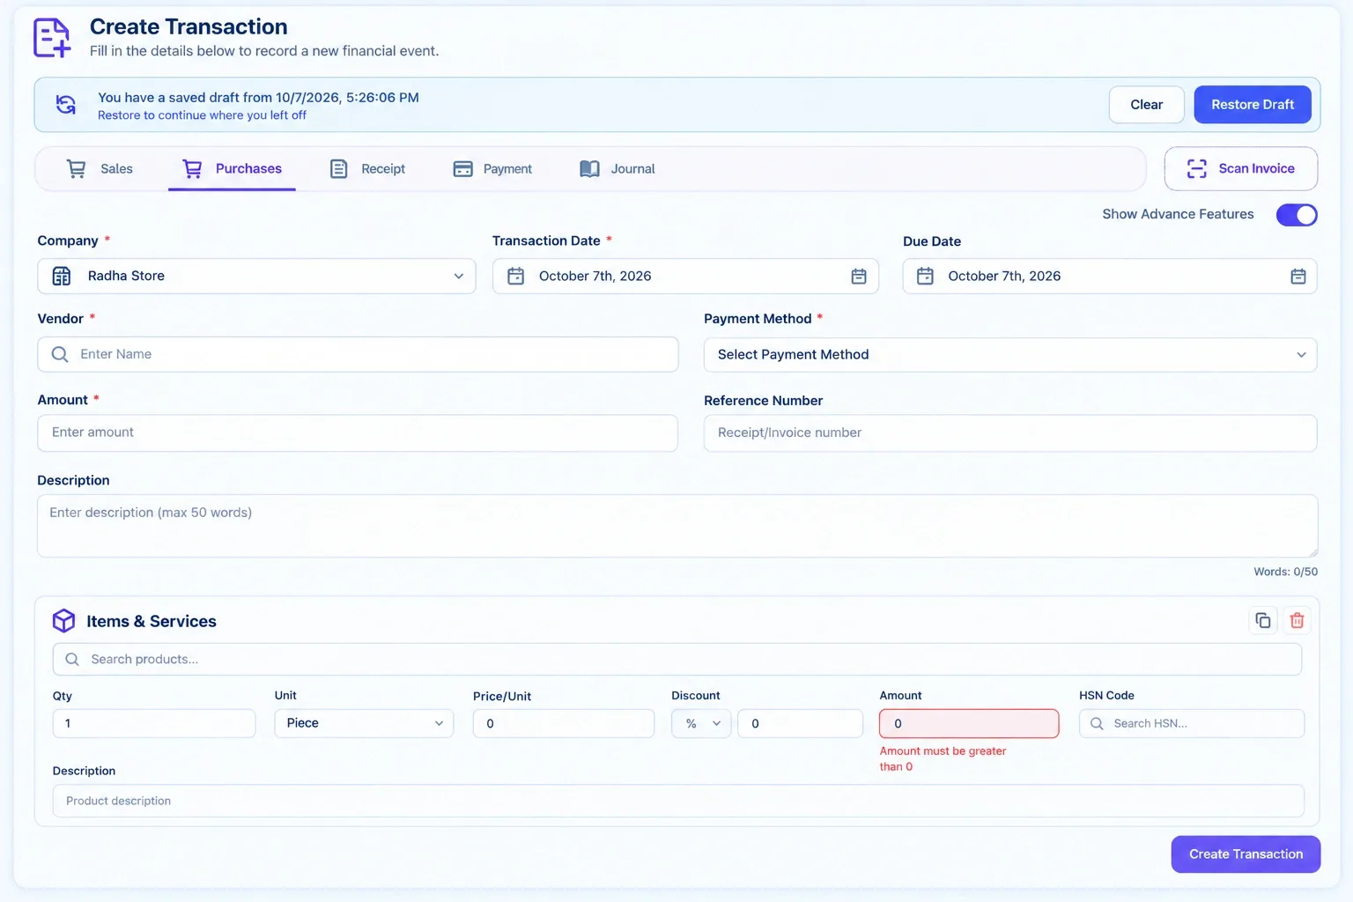The image size is (1353, 902).
Task: Open the Receipt tab
Action: (x=367, y=169)
